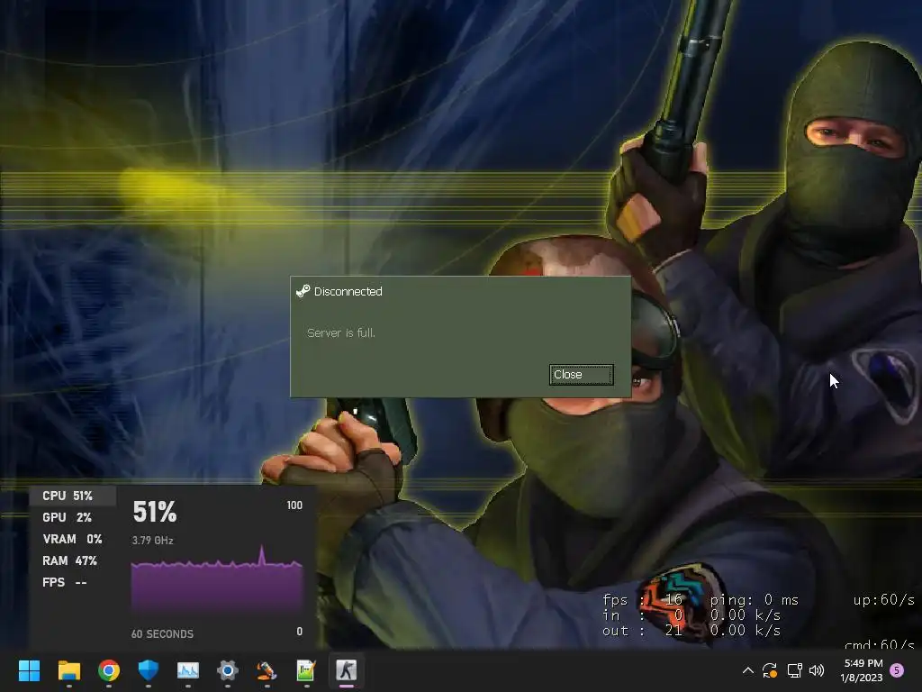Open the network tray icon
The image size is (922, 692).
click(x=794, y=670)
